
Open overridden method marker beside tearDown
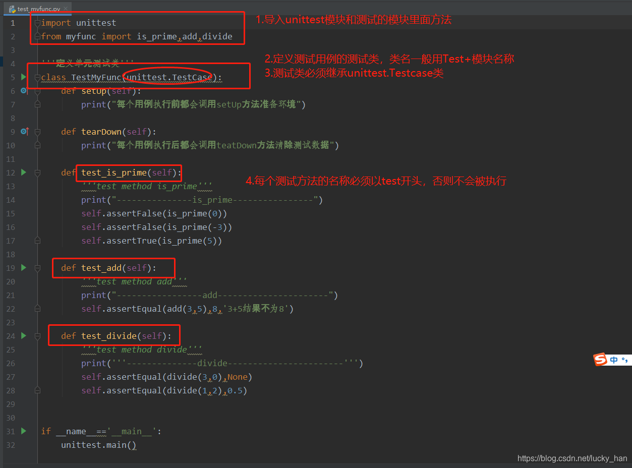point(24,132)
